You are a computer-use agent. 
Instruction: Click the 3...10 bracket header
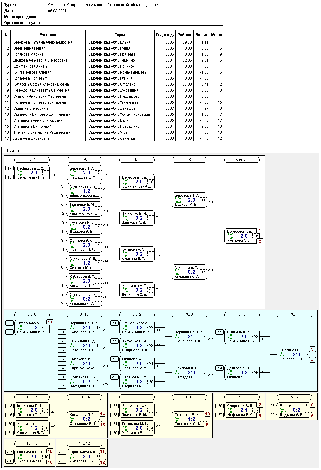coord(32,314)
